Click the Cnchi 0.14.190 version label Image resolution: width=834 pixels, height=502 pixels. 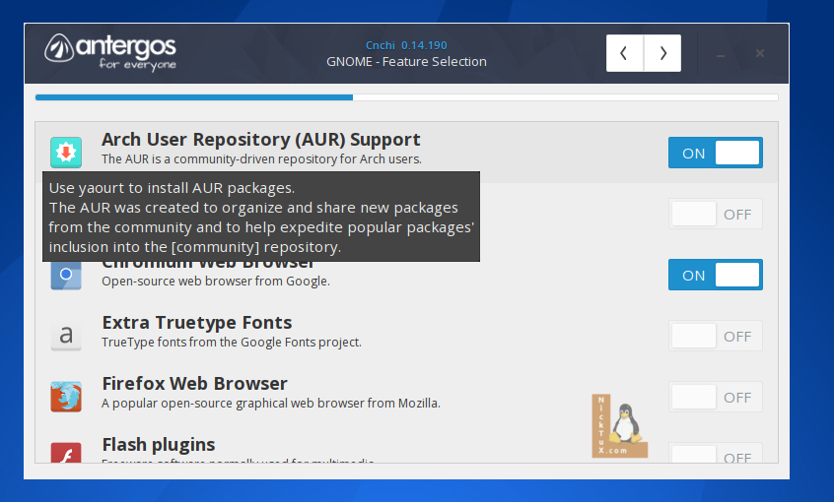(x=406, y=44)
